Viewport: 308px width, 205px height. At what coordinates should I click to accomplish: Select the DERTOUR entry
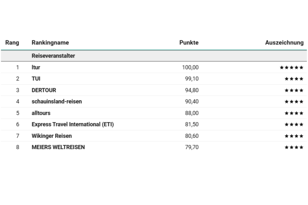pyautogui.click(x=44, y=90)
